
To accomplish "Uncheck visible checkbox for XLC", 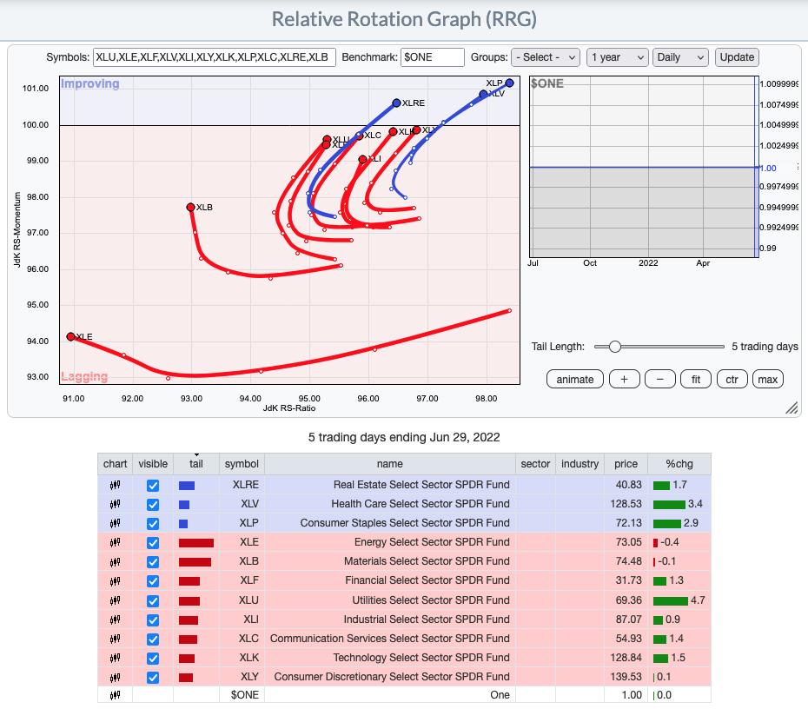I will click(x=153, y=639).
